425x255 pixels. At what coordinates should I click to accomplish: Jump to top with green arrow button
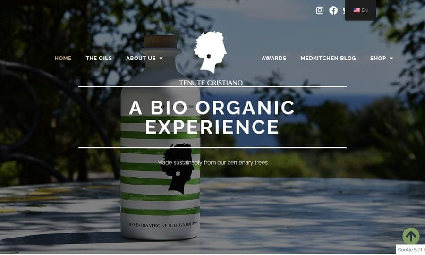pos(411,236)
